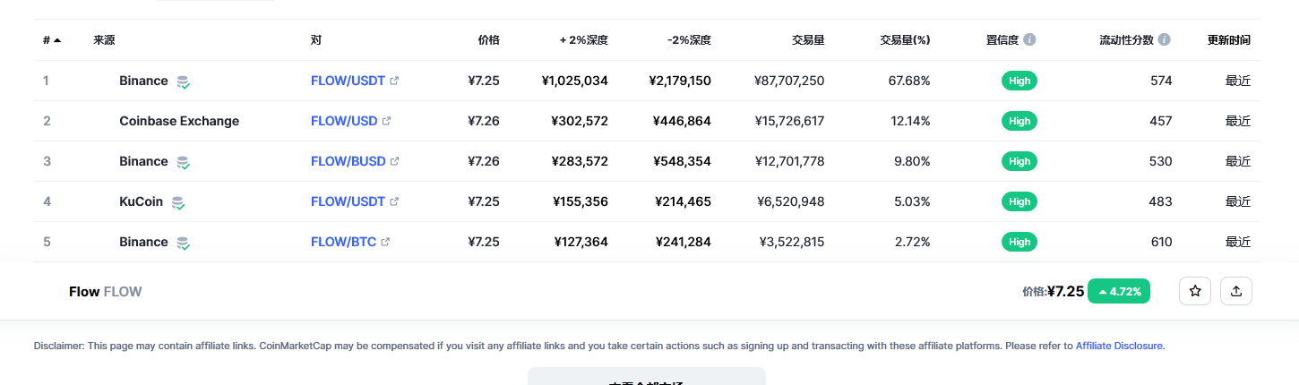The width and height of the screenshot is (1299, 385).
Task: Sort by the # column arrow
Action: tap(57, 40)
